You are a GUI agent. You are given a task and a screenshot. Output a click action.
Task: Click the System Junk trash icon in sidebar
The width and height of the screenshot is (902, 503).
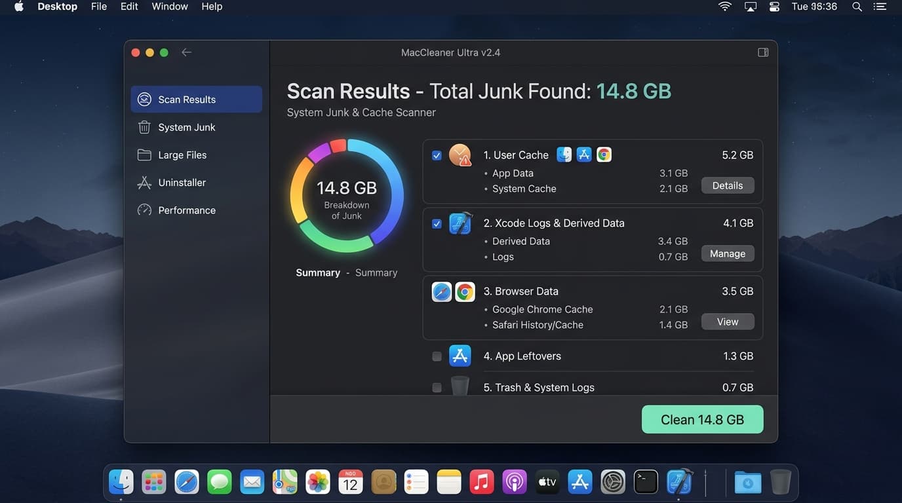[144, 127]
